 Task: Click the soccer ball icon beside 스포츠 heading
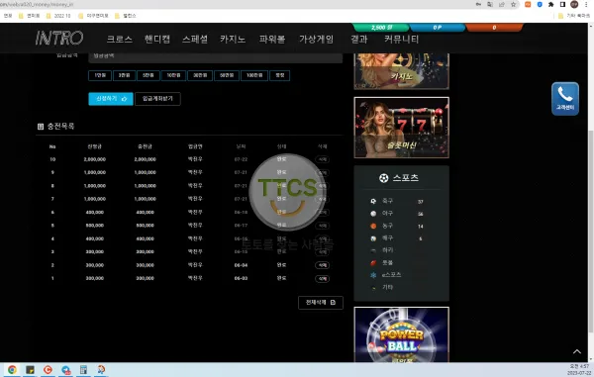[x=384, y=178]
